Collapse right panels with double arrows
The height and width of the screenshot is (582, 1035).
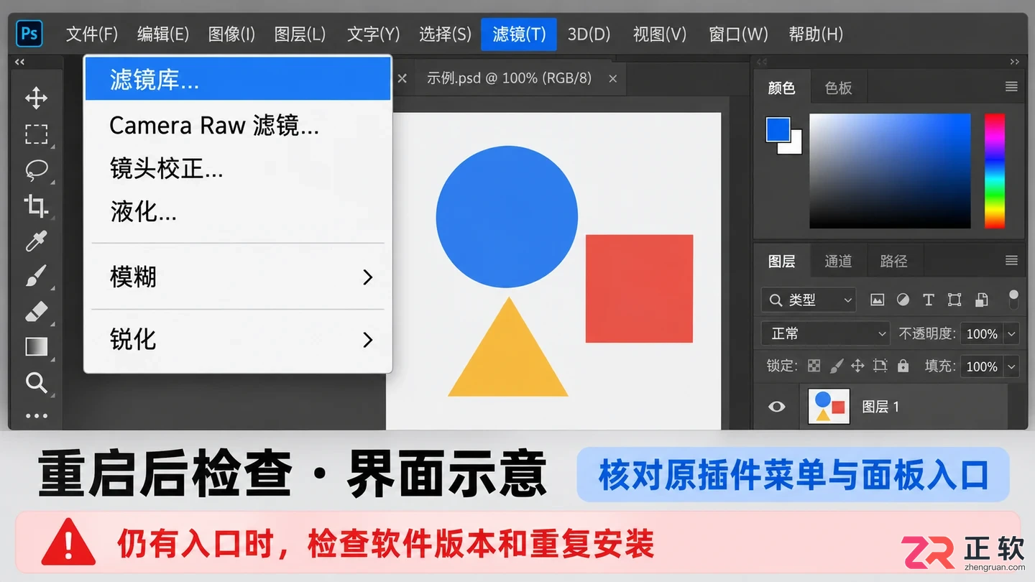tap(1015, 62)
